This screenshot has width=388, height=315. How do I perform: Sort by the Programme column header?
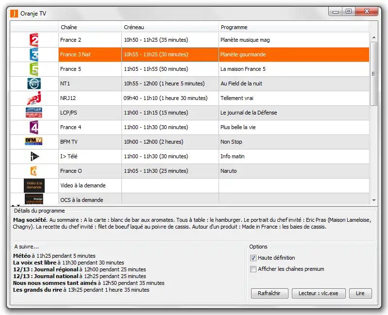click(293, 27)
